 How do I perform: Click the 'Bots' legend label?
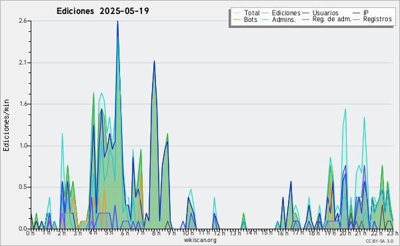tap(250, 19)
